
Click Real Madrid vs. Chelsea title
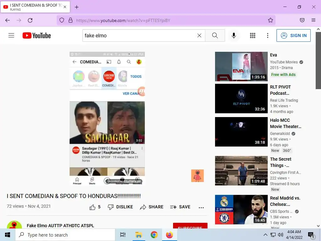(285, 201)
